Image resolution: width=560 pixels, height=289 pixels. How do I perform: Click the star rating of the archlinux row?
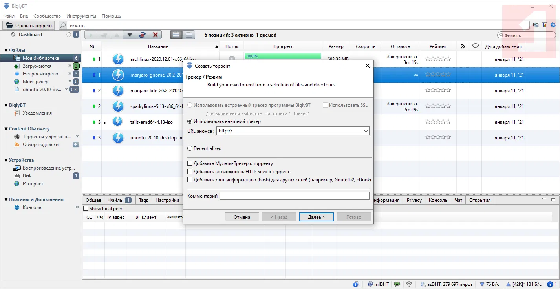tap(438, 59)
